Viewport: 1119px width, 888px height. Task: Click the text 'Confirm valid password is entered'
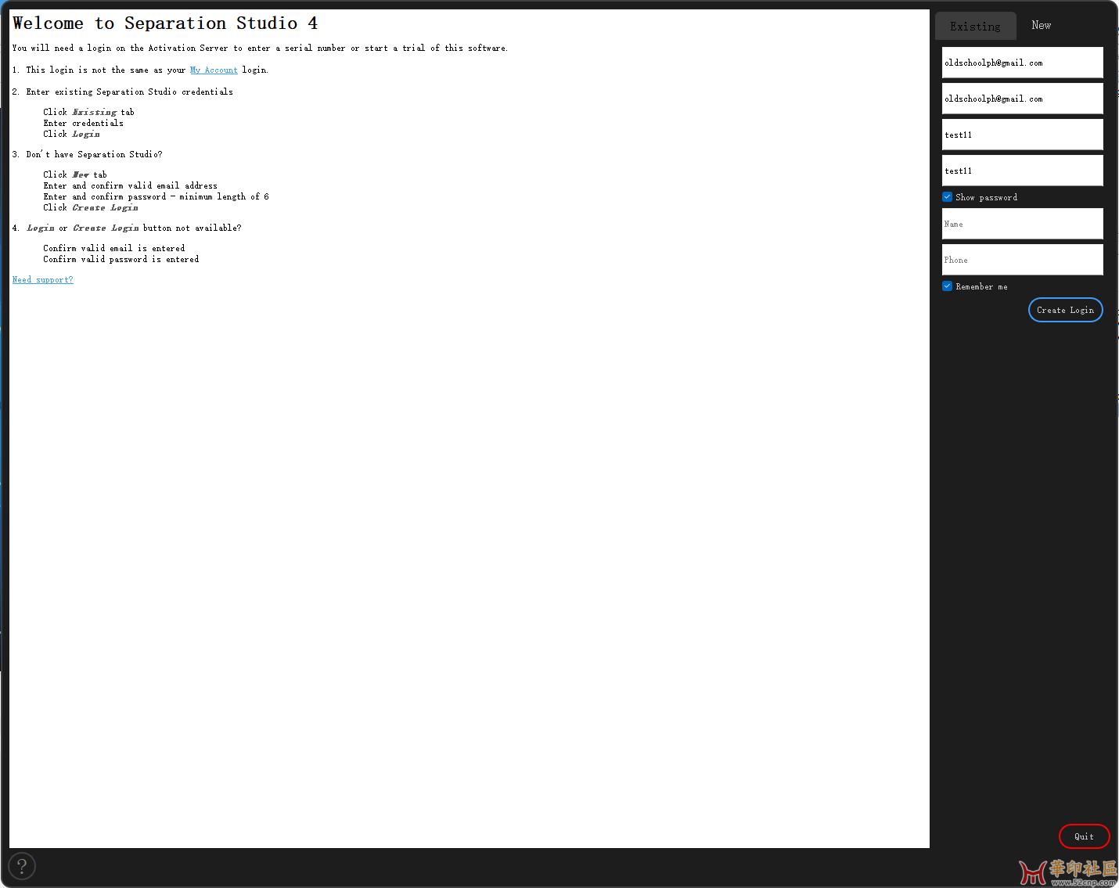point(121,259)
